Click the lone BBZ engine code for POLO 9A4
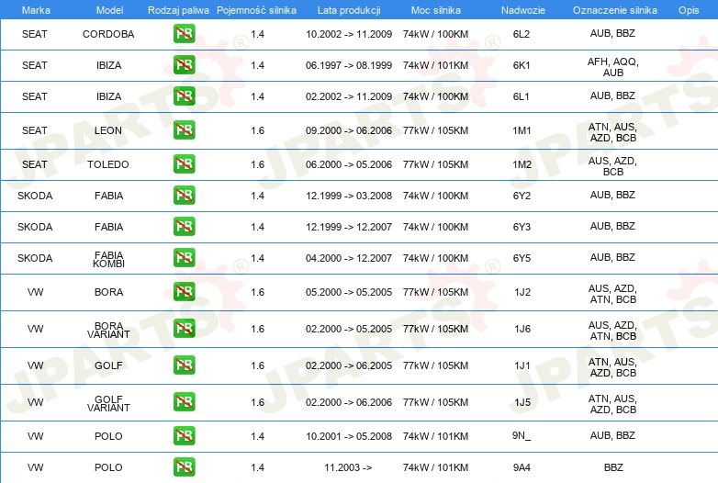Viewport: 718px width, 483px height. [x=613, y=467]
